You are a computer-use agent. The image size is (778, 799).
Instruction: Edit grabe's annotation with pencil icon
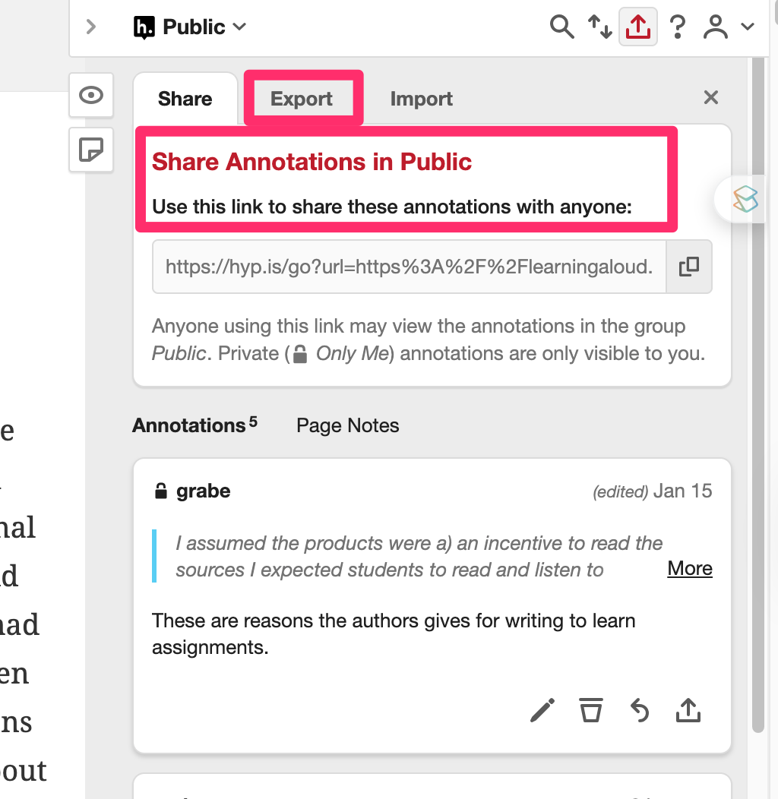coord(542,711)
